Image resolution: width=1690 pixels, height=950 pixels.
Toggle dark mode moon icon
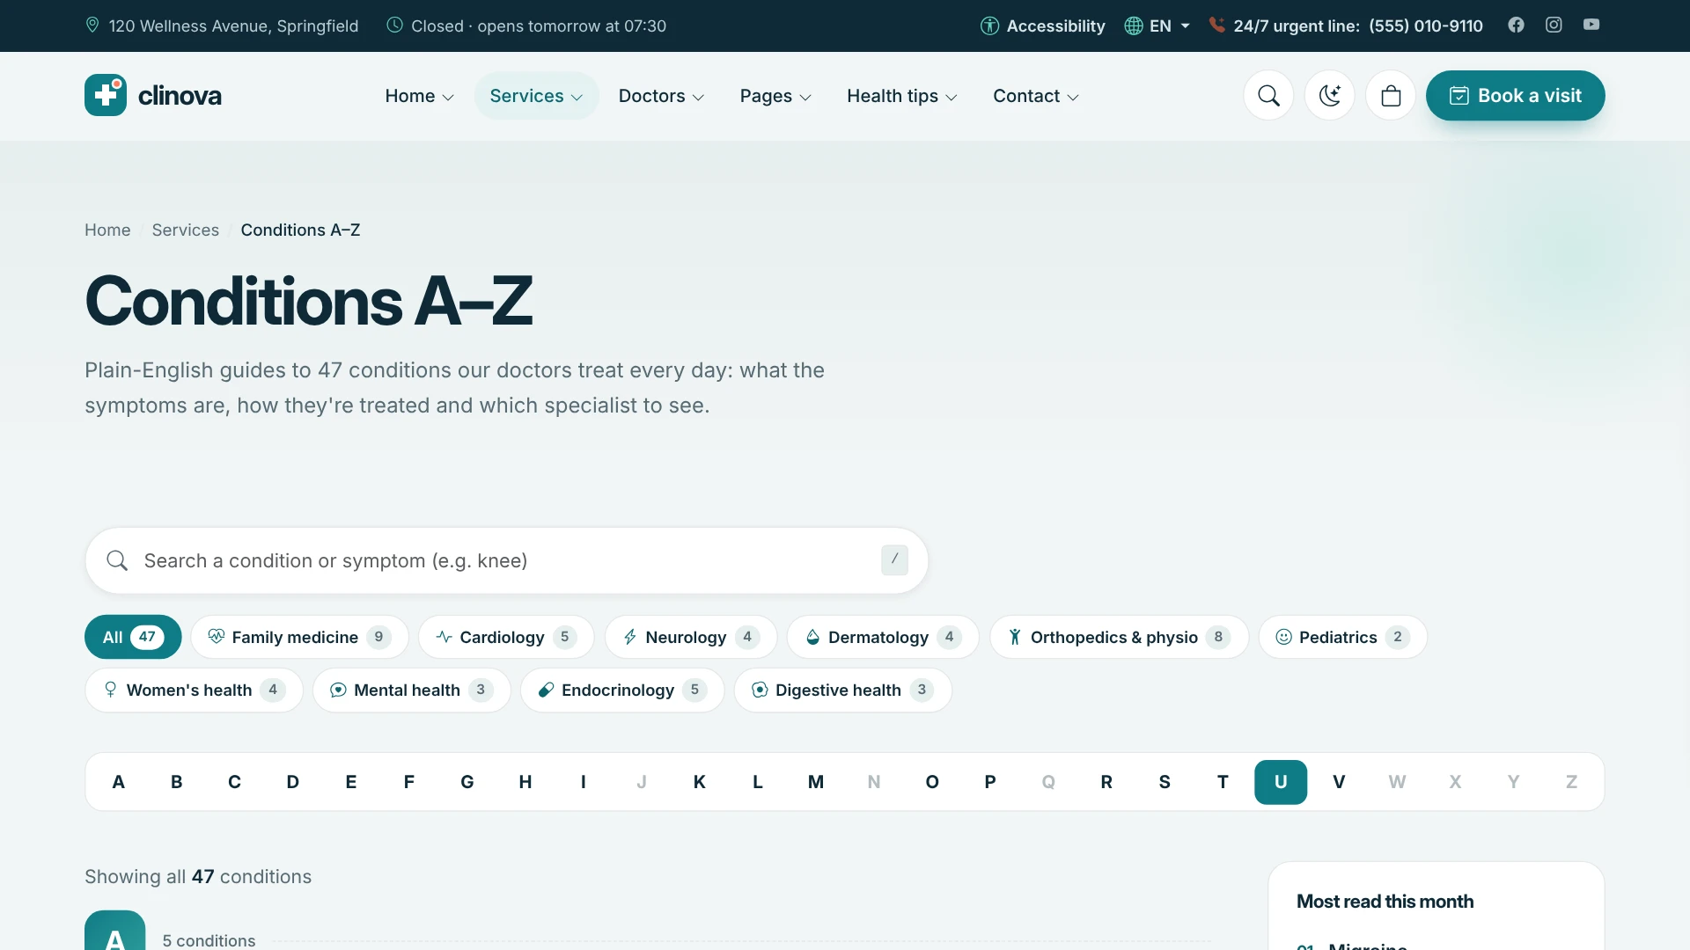click(1330, 96)
